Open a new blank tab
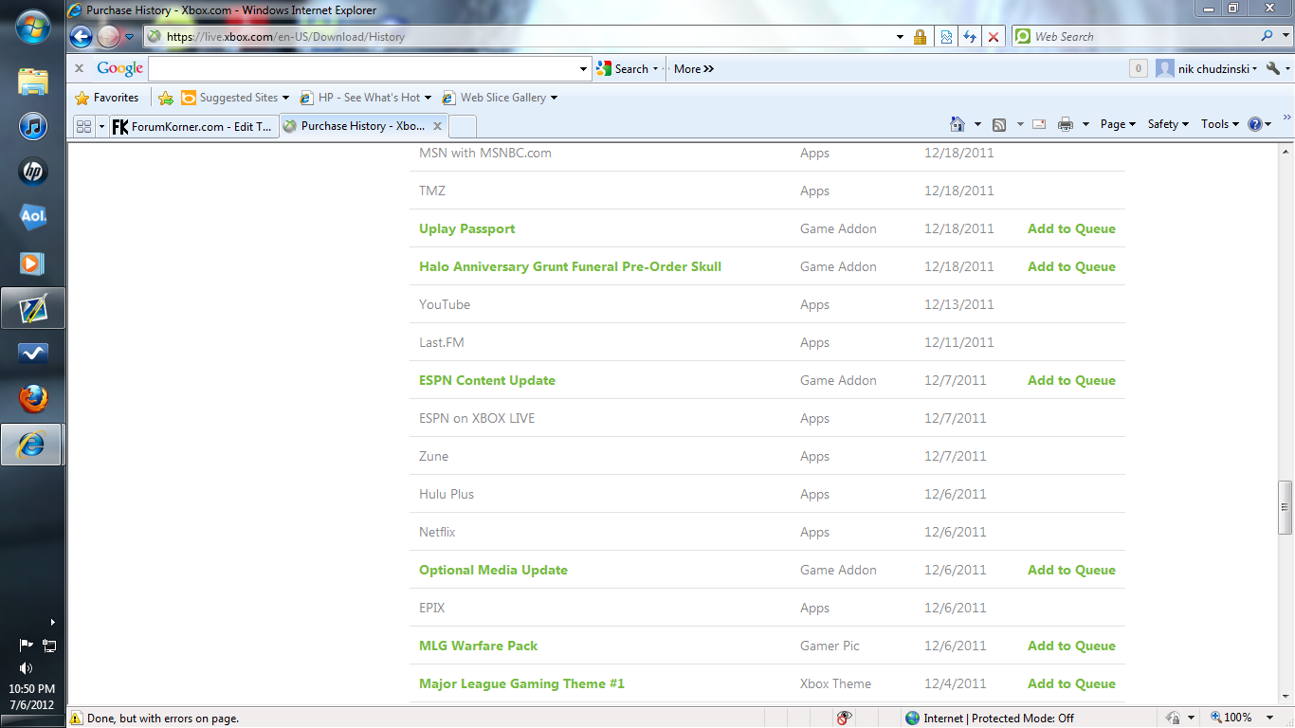The image size is (1295, 728). coord(463,126)
